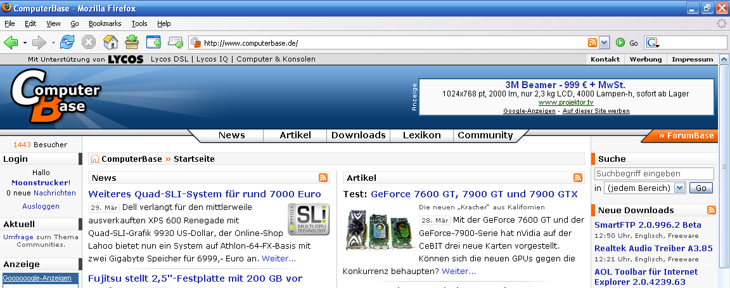Open the Realtek Audio Treiber A3.85 download
The width and height of the screenshot is (730, 288).
[654, 249]
